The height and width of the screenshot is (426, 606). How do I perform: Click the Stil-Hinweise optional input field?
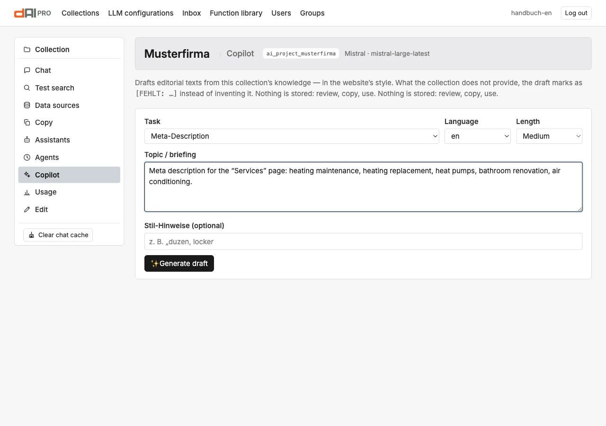[x=363, y=241]
